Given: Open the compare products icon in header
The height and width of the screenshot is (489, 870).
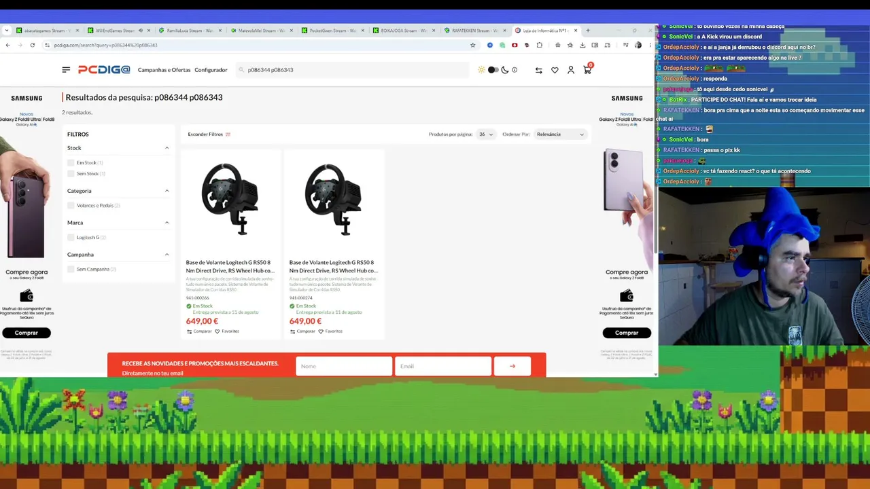Looking at the screenshot, I should pyautogui.click(x=538, y=70).
